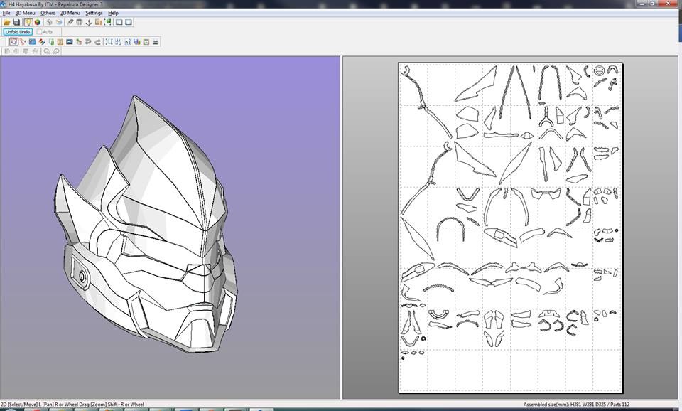This screenshot has width=682, height=411.
Task: Expand the 2D Menu dropdown
Action: 70,13
